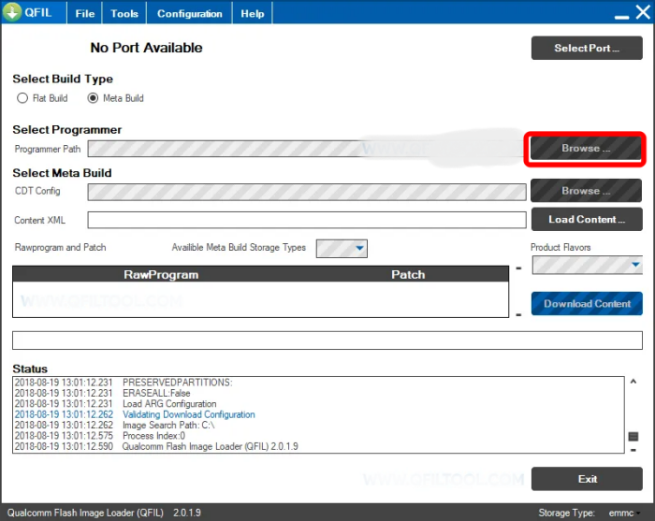Click the Load Content button

[587, 219]
